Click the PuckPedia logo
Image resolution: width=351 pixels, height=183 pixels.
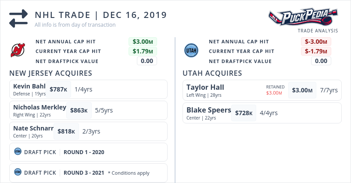[304, 18]
